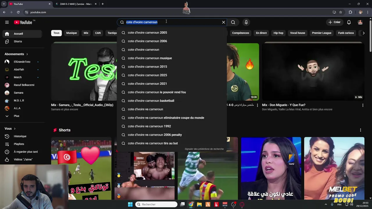Image resolution: width=372 pixels, height=209 pixels.
Task: Open the ElGrandeToto channel subscription
Action: click(22, 62)
